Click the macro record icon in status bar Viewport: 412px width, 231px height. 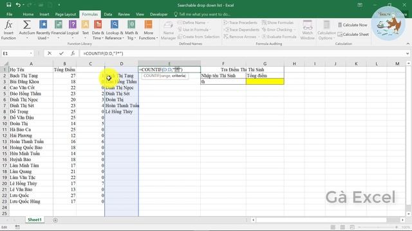tap(17, 227)
